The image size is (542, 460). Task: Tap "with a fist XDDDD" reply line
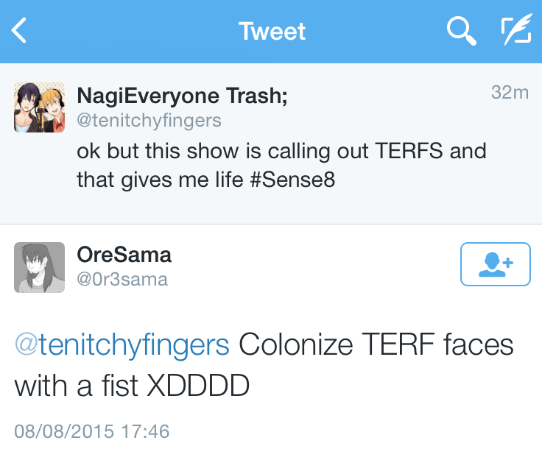(x=133, y=385)
